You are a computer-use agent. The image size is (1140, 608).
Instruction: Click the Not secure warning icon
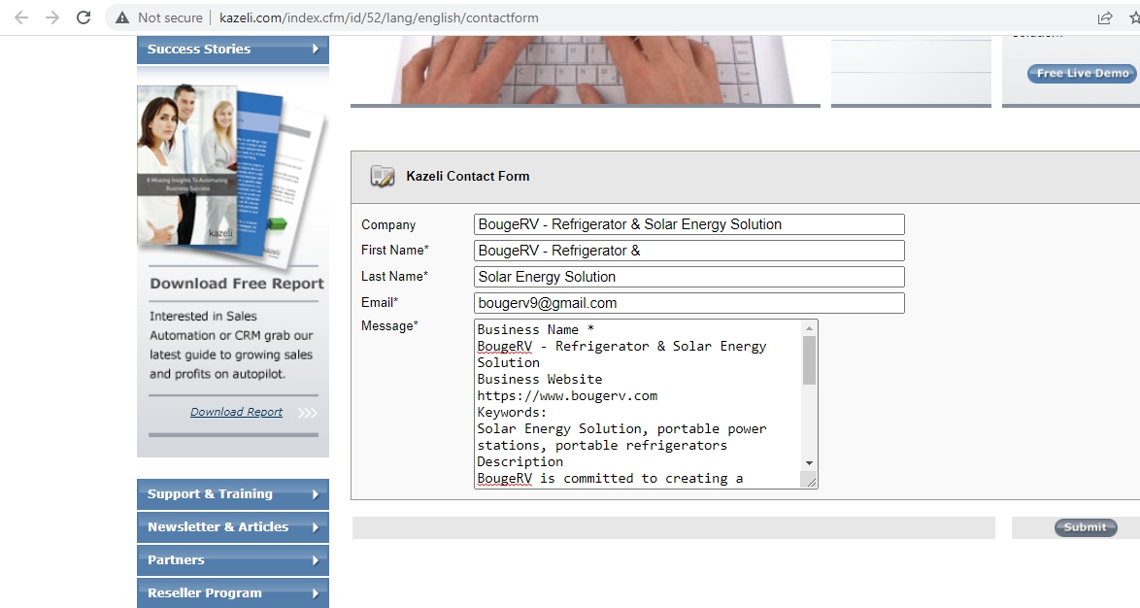coord(122,17)
